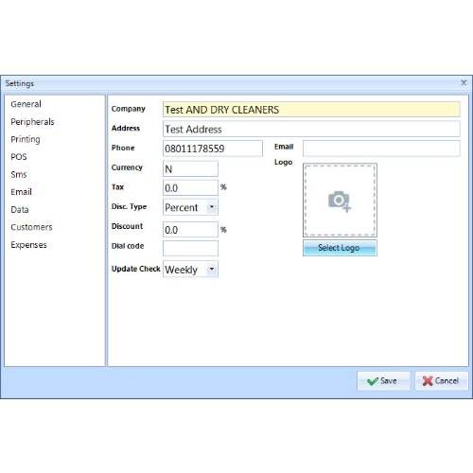Click the Discount percentage field

[x=190, y=230]
